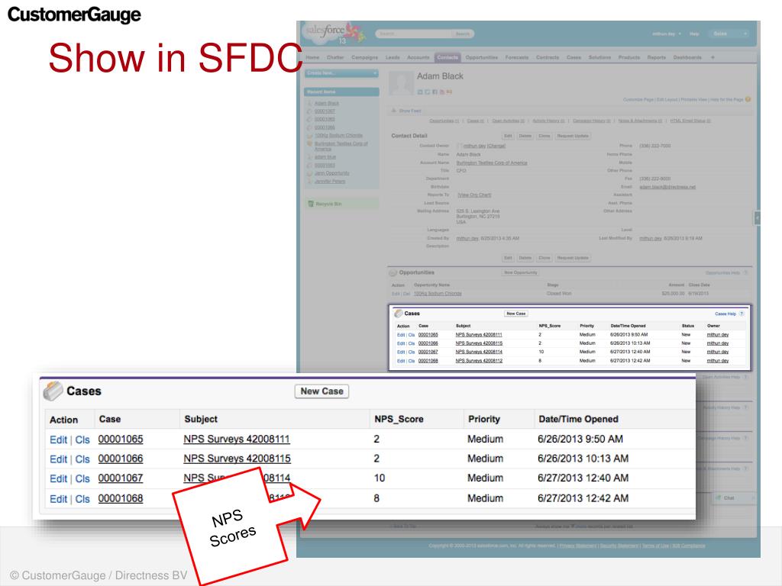
Task: Click the top Edit button beside Contact Detail
Action: pos(508,136)
